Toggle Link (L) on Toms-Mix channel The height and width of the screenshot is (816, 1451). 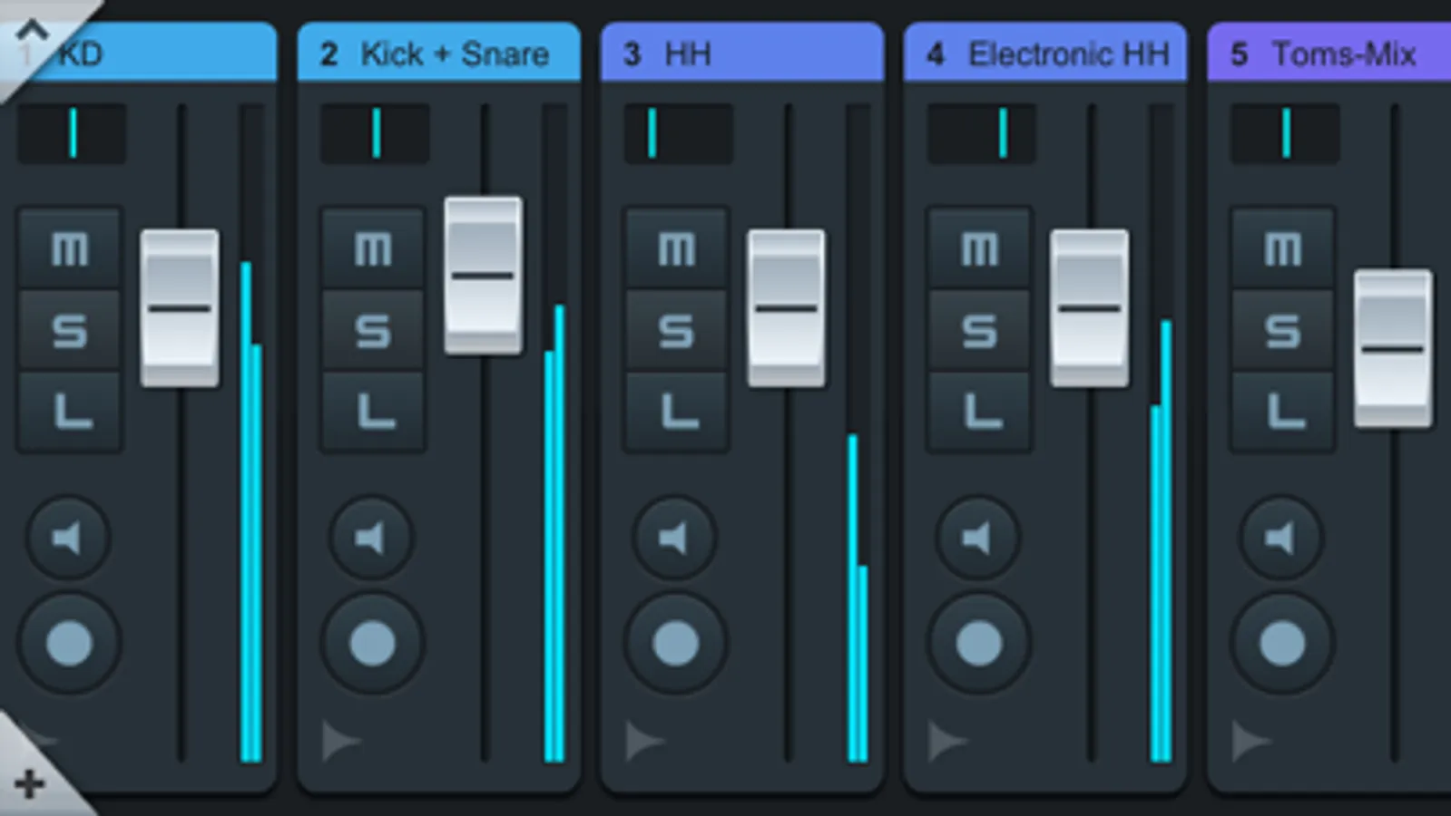coord(1282,412)
